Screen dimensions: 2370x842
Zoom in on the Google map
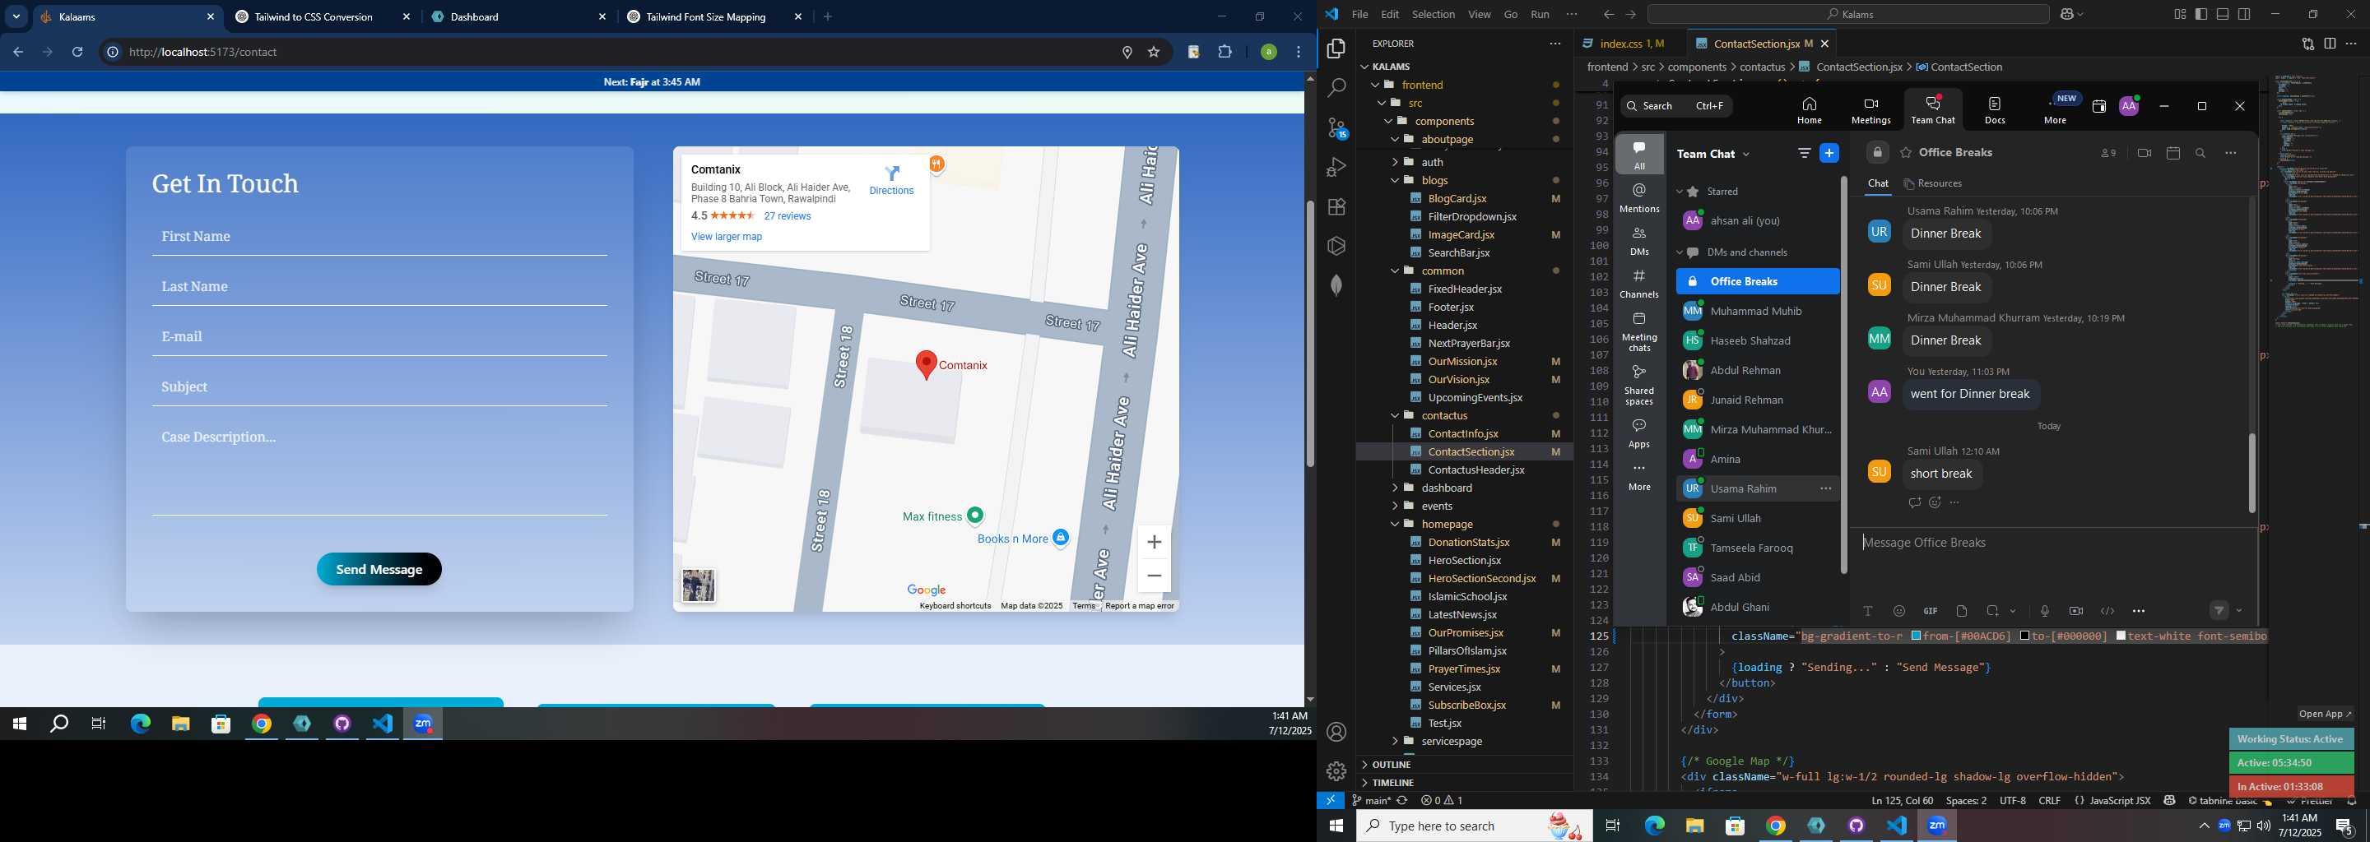(x=1154, y=541)
